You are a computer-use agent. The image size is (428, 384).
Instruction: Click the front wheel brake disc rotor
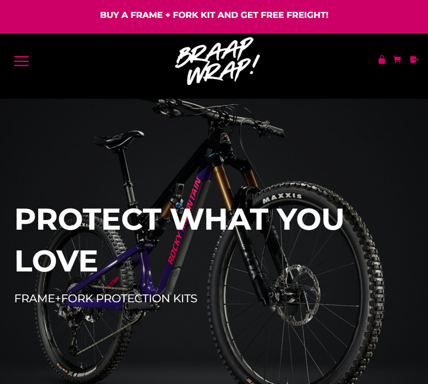tap(297, 295)
